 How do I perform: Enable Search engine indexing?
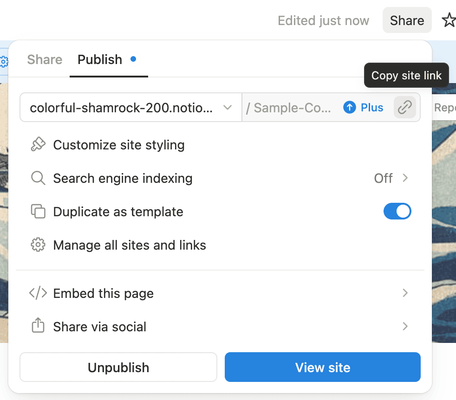391,178
